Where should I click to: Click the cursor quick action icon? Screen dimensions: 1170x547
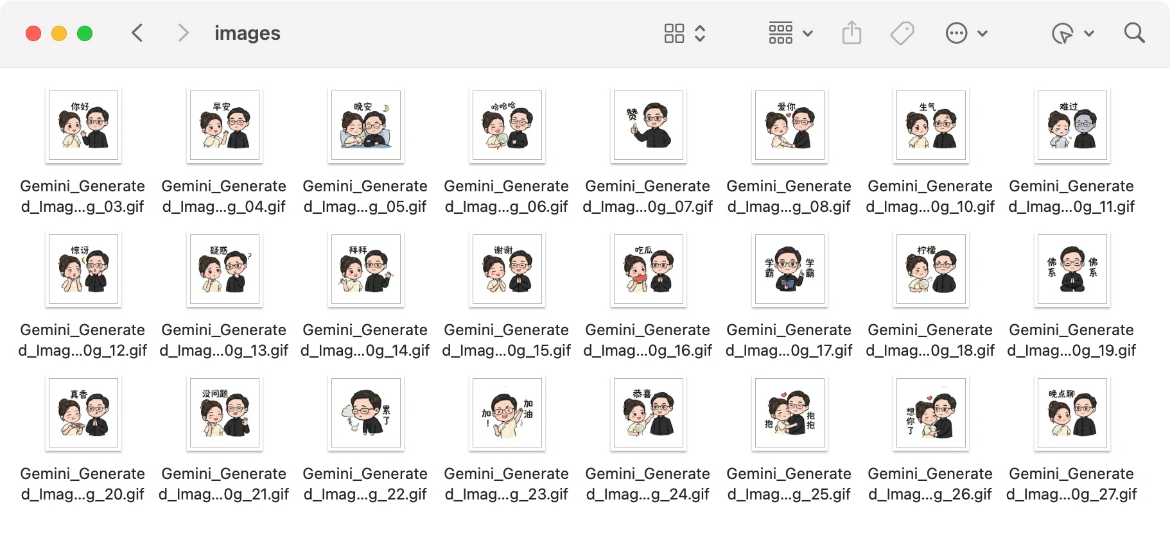click(1062, 33)
